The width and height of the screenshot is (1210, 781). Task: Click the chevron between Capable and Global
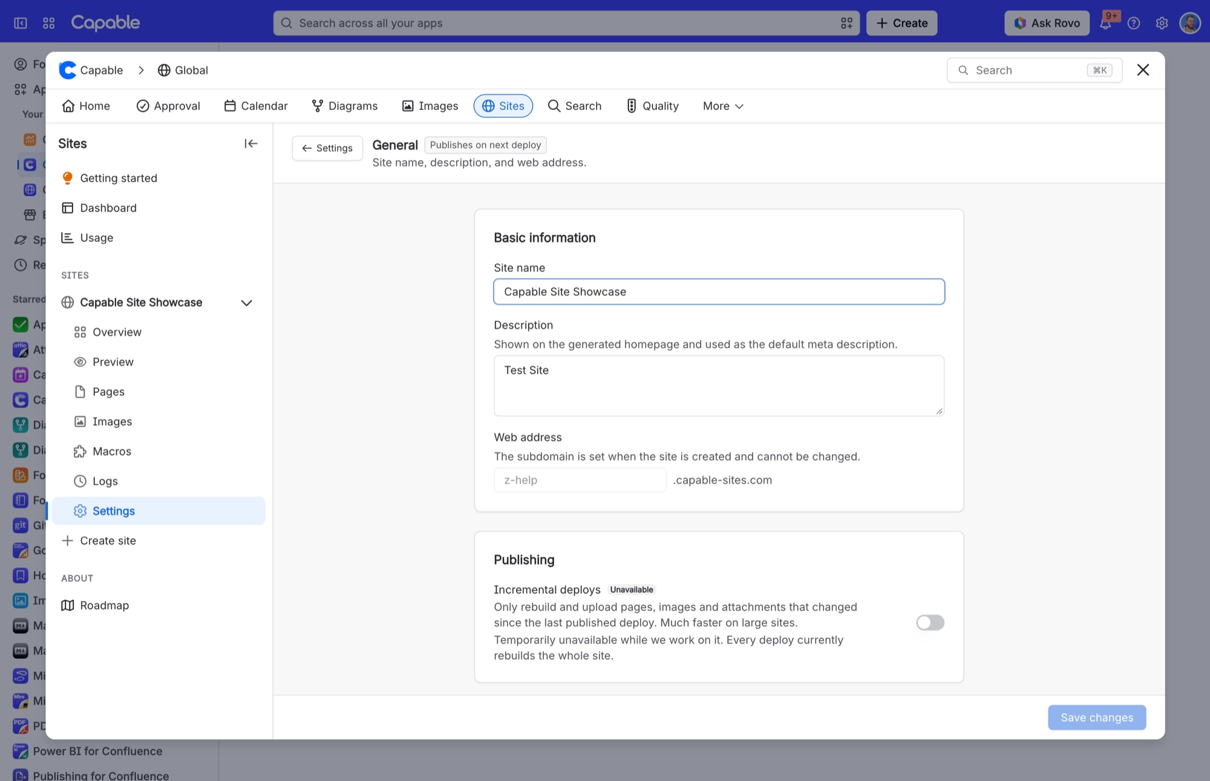click(x=141, y=70)
